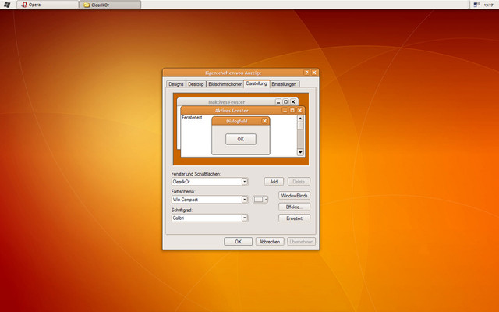Switch to the Designs tab
The width and height of the screenshot is (499, 312).
click(176, 84)
